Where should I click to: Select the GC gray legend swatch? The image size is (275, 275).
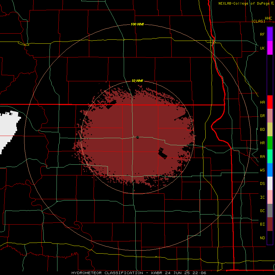(x=270, y=211)
